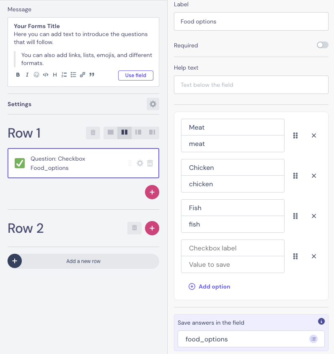
Task: Add a new question to Row 2
Action: [152, 228]
